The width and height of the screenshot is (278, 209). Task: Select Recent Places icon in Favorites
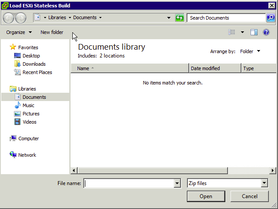point(17,72)
